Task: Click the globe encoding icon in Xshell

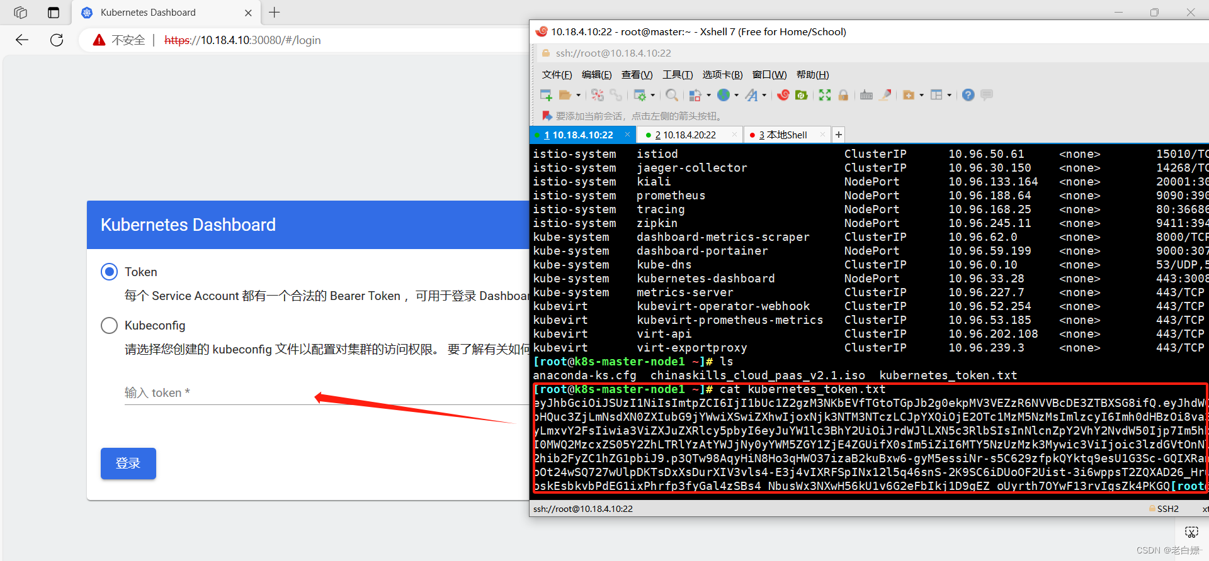Action: pyautogui.click(x=724, y=95)
